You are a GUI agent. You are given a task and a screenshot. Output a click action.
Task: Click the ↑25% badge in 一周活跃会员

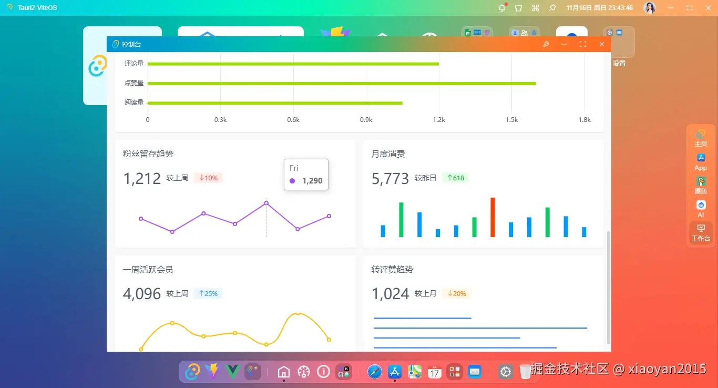[208, 294]
